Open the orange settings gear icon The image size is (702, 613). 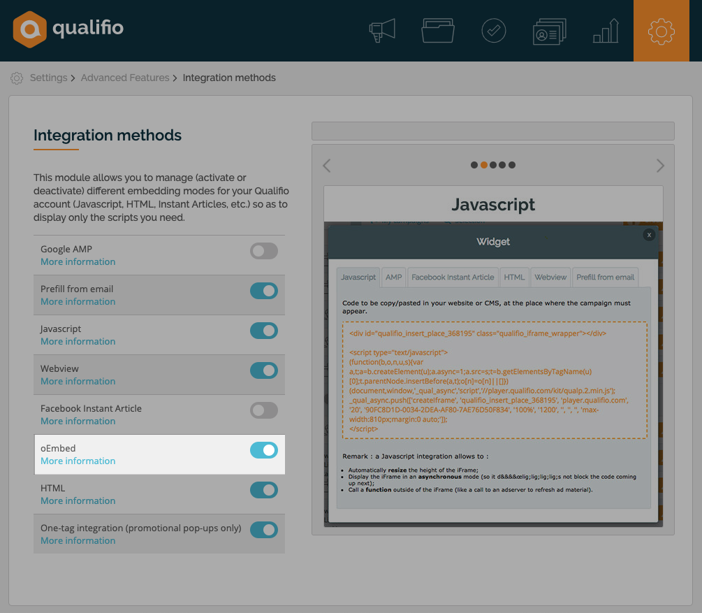661,31
